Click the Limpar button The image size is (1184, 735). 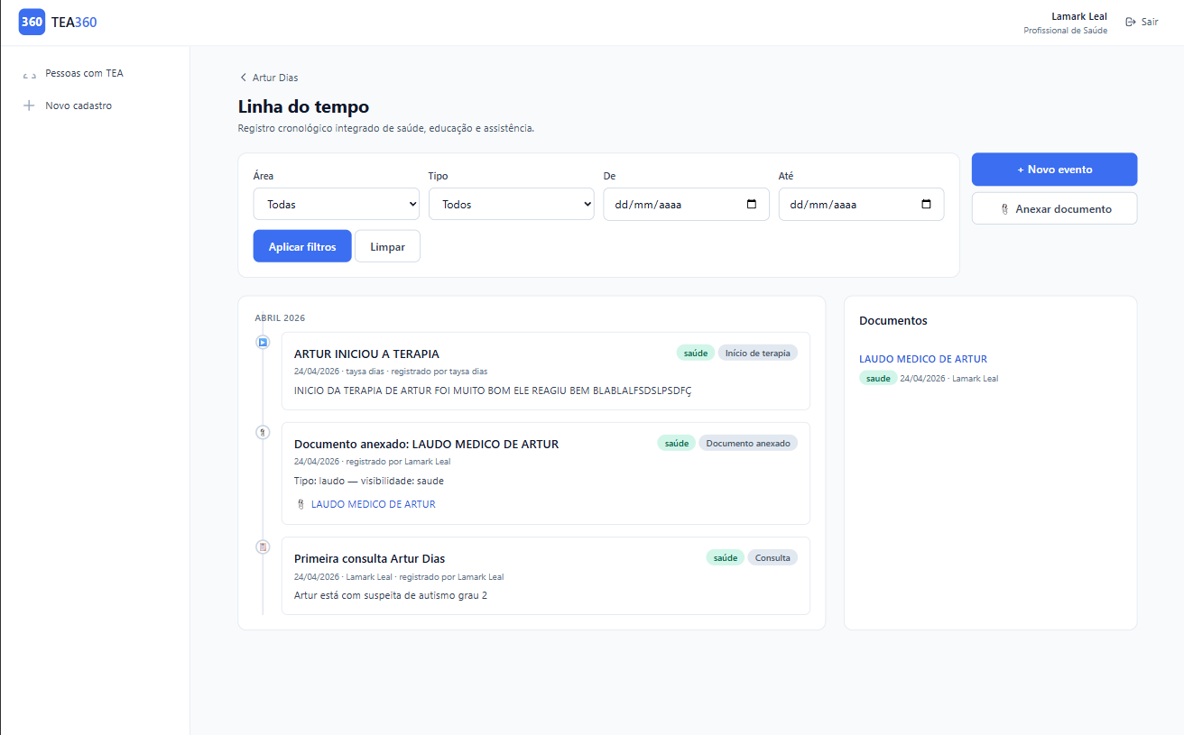click(x=387, y=246)
